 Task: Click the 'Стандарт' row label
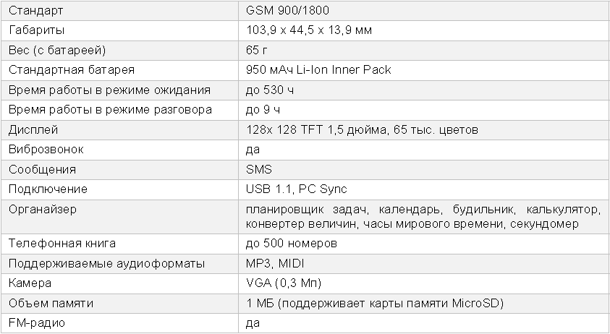tap(35, 11)
